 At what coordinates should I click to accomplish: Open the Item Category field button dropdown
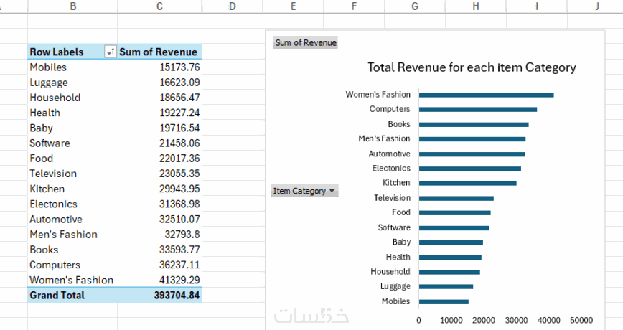pos(304,191)
